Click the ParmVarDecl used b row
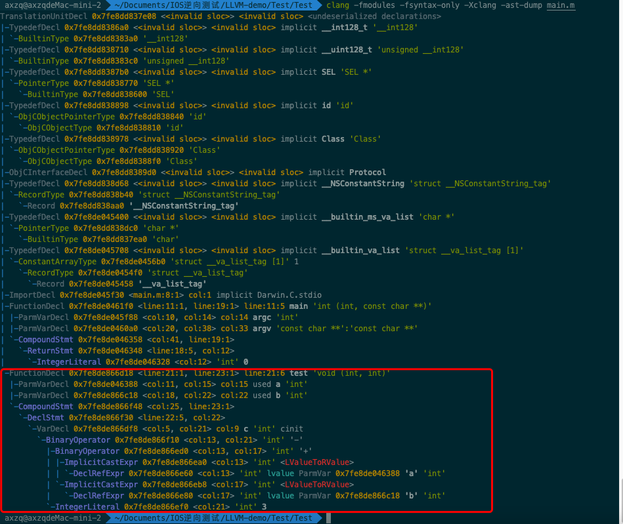 [159, 395]
